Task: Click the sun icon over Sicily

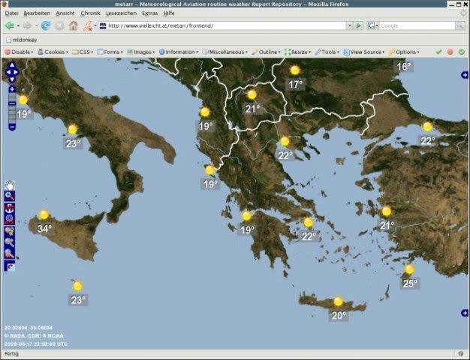Action: tap(44, 214)
